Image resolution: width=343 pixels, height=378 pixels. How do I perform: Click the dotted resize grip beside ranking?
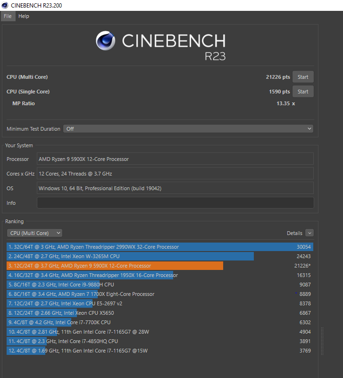pyautogui.click(x=322, y=341)
